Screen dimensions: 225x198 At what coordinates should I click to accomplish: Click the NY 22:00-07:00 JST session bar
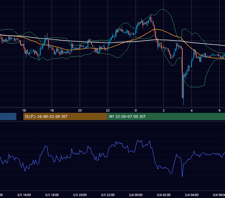[x=166, y=116]
